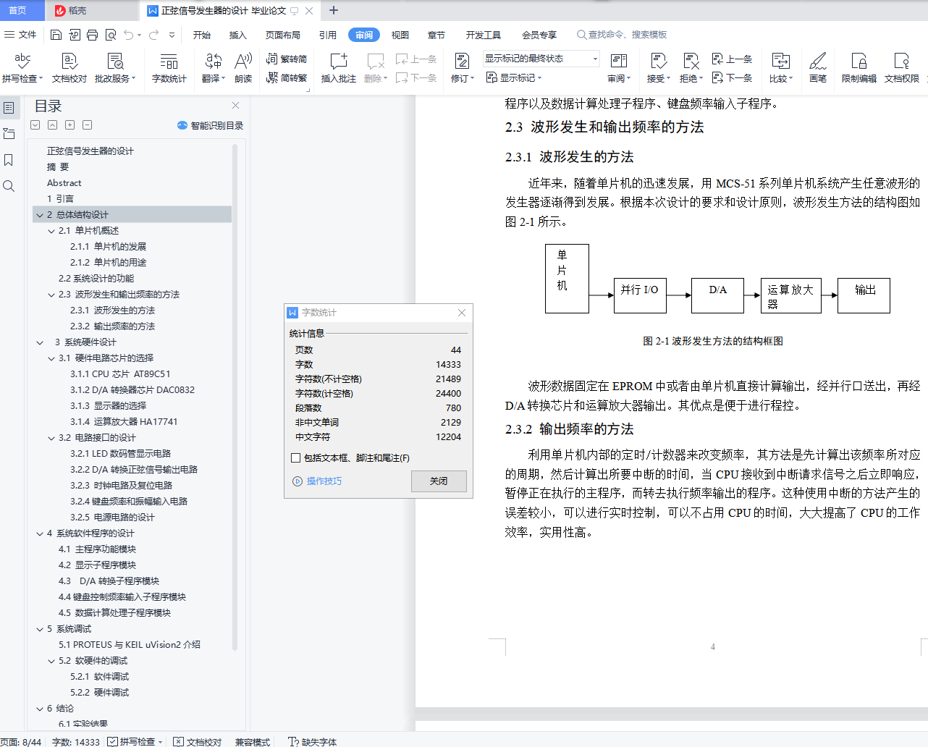Open 限制编辑 restrict editing

pos(859,68)
